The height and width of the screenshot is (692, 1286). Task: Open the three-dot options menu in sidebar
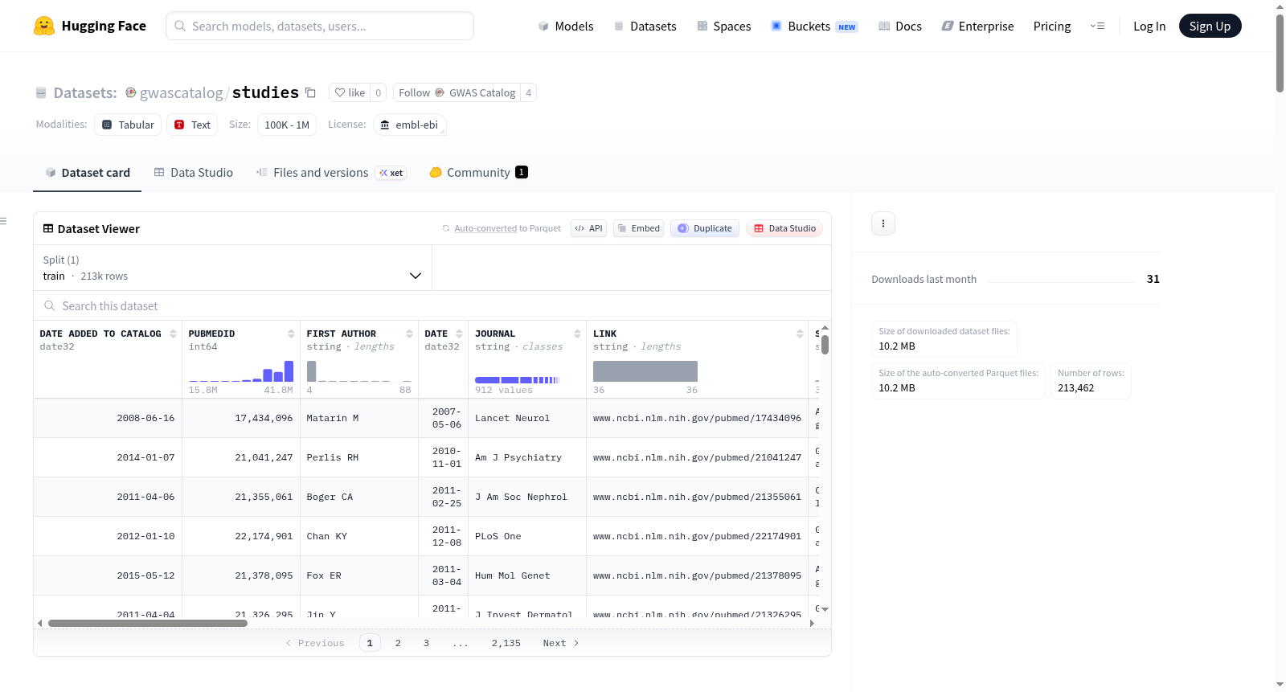pos(883,223)
